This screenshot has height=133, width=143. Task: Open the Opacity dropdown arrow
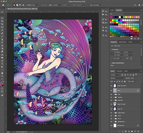pyautogui.click(x=136, y=78)
